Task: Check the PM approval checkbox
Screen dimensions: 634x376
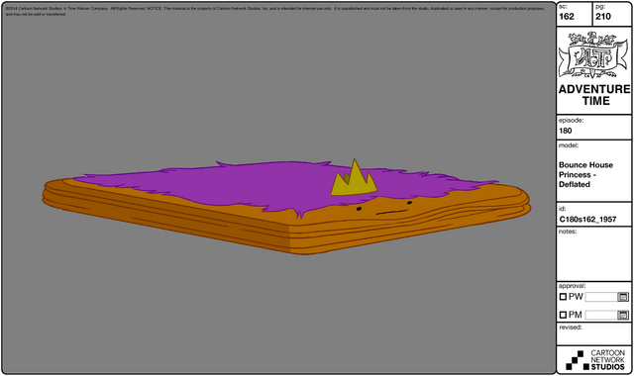Action: coord(563,315)
